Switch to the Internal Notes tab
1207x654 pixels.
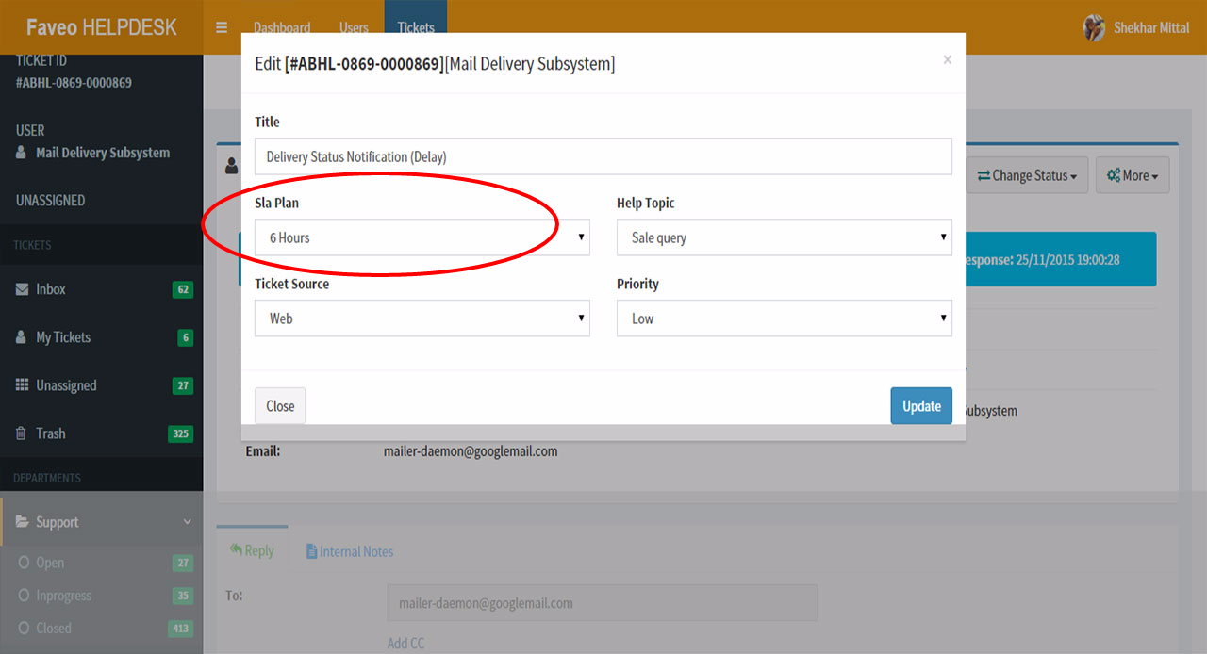pos(350,551)
